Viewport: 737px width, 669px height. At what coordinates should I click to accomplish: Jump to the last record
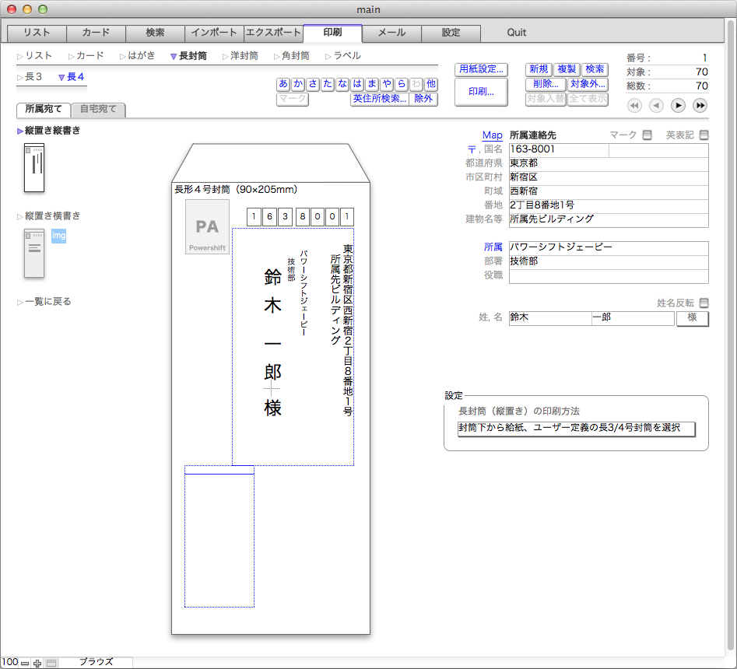[x=700, y=105]
